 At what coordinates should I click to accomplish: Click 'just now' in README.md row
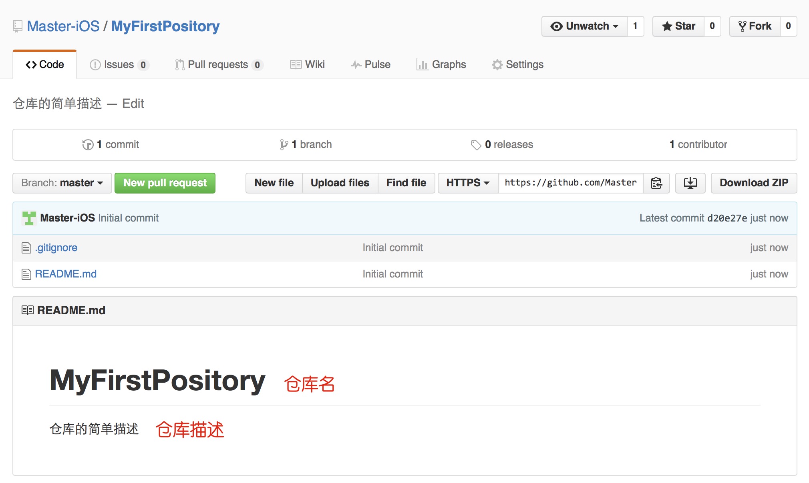[769, 274]
